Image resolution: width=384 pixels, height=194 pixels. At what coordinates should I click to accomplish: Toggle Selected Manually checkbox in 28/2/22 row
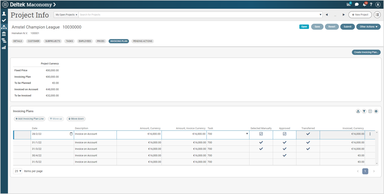coord(261,134)
